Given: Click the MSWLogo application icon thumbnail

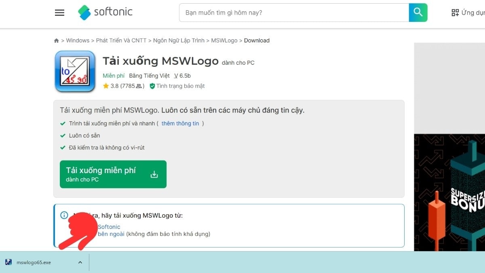Looking at the screenshot, I should (x=75, y=72).
